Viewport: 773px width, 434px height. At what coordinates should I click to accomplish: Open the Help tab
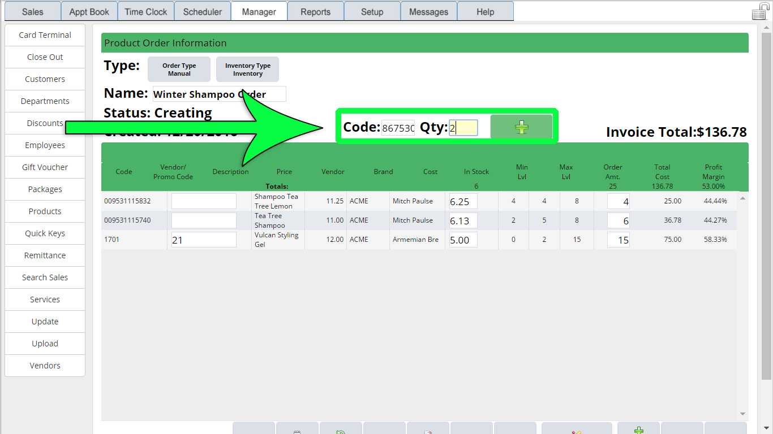pyautogui.click(x=486, y=12)
